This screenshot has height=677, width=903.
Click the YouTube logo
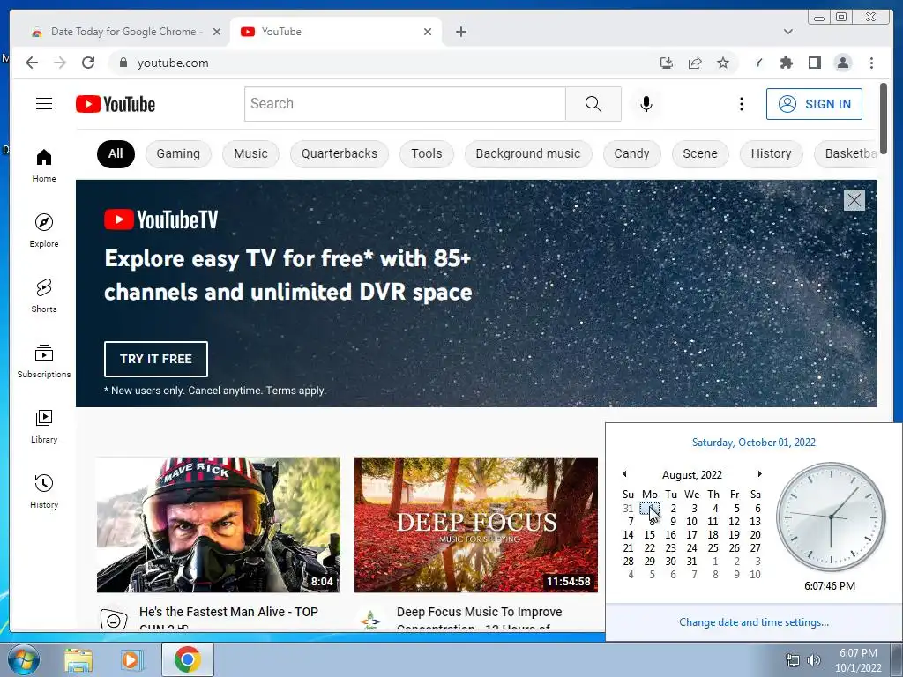pyautogui.click(x=116, y=104)
